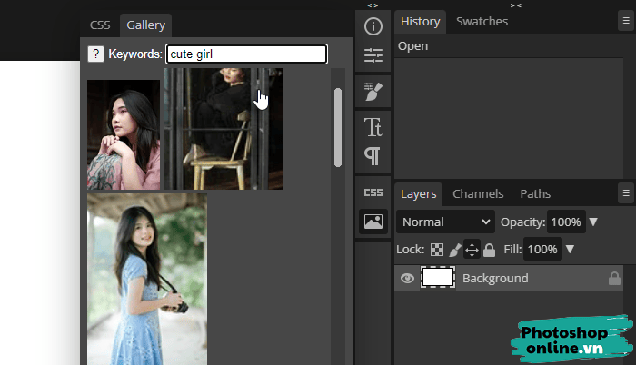Click the question mark help button
This screenshot has width=636, height=365.
(x=95, y=54)
